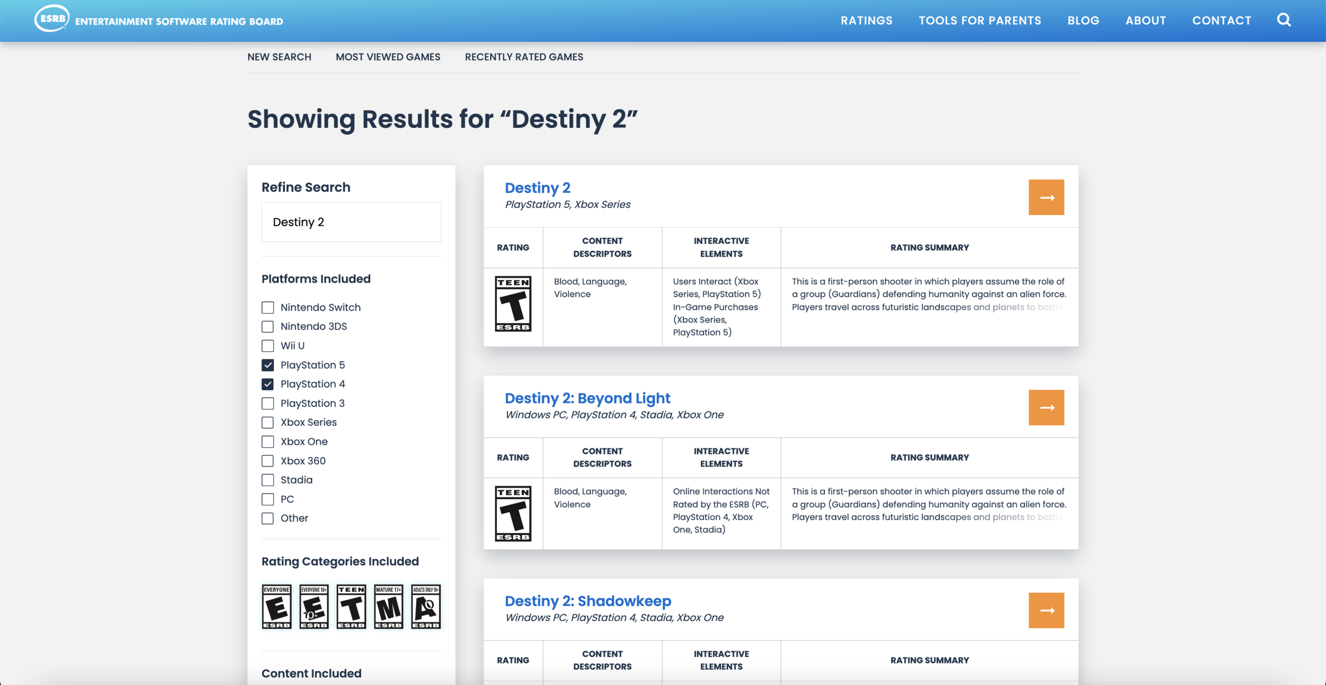Click the Refine Search text field
Screen dimensions: 1326x685
[x=351, y=222]
